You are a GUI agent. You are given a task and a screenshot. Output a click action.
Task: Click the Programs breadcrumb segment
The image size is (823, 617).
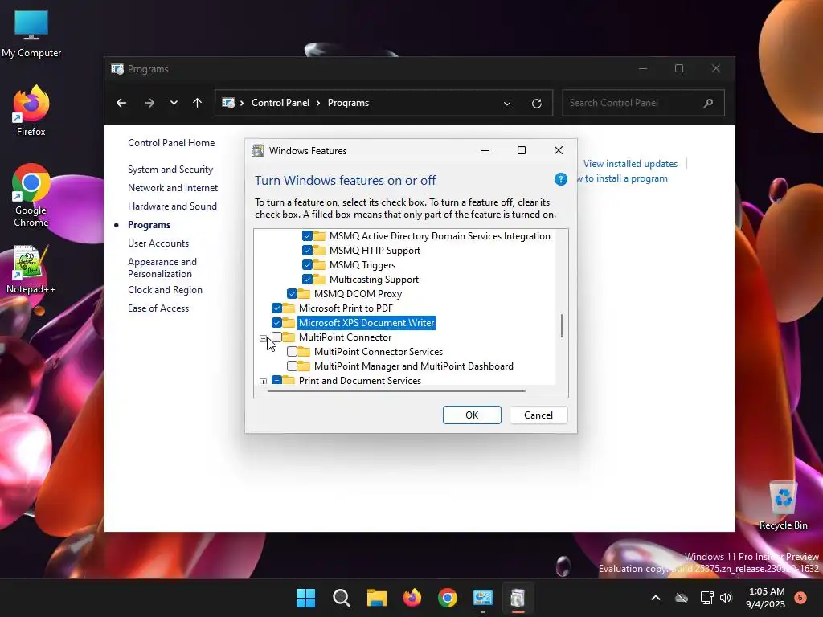348,103
